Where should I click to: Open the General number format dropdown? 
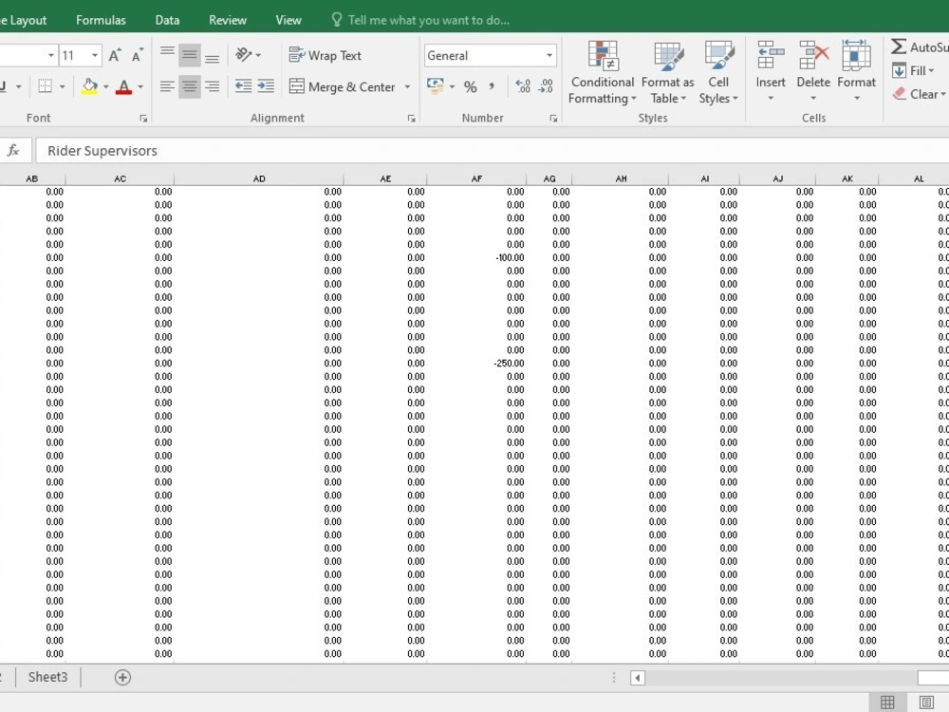[x=549, y=56]
